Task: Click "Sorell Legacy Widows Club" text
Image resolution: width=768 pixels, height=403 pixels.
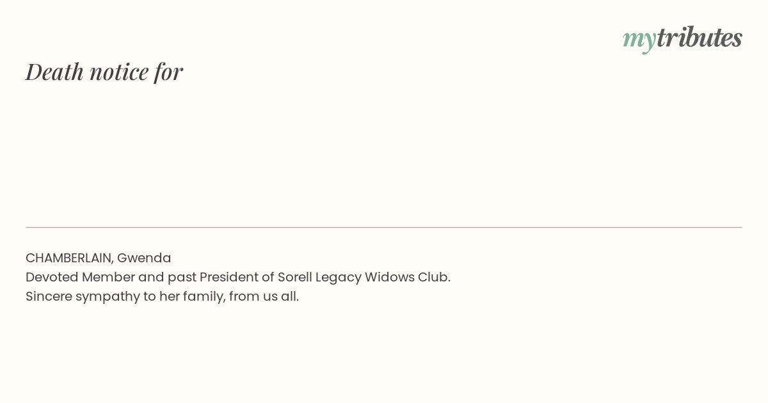Action: click(x=362, y=277)
